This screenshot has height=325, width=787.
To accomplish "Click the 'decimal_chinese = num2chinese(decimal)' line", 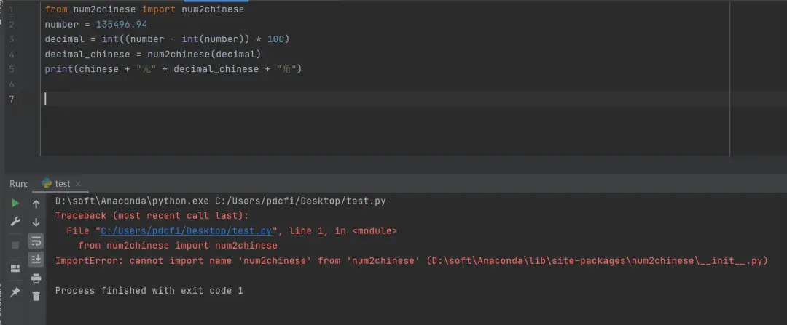I will pos(152,54).
